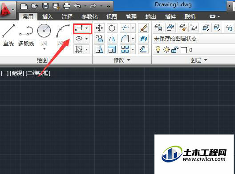Open the 插件 ribbon tab
The width and height of the screenshot is (235, 174).
[170, 17]
